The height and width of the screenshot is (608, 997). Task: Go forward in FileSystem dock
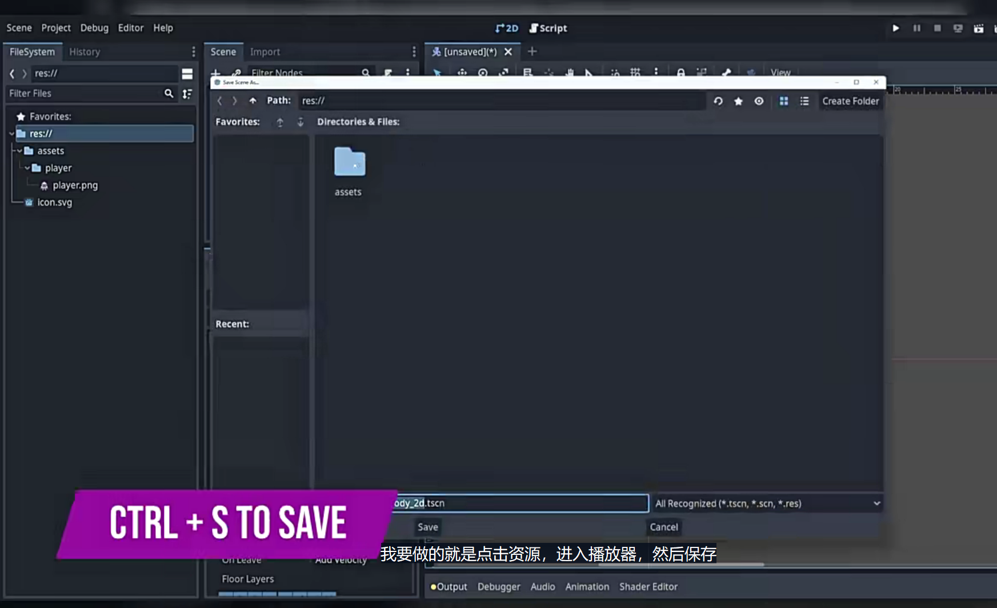click(x=25, y=74)
